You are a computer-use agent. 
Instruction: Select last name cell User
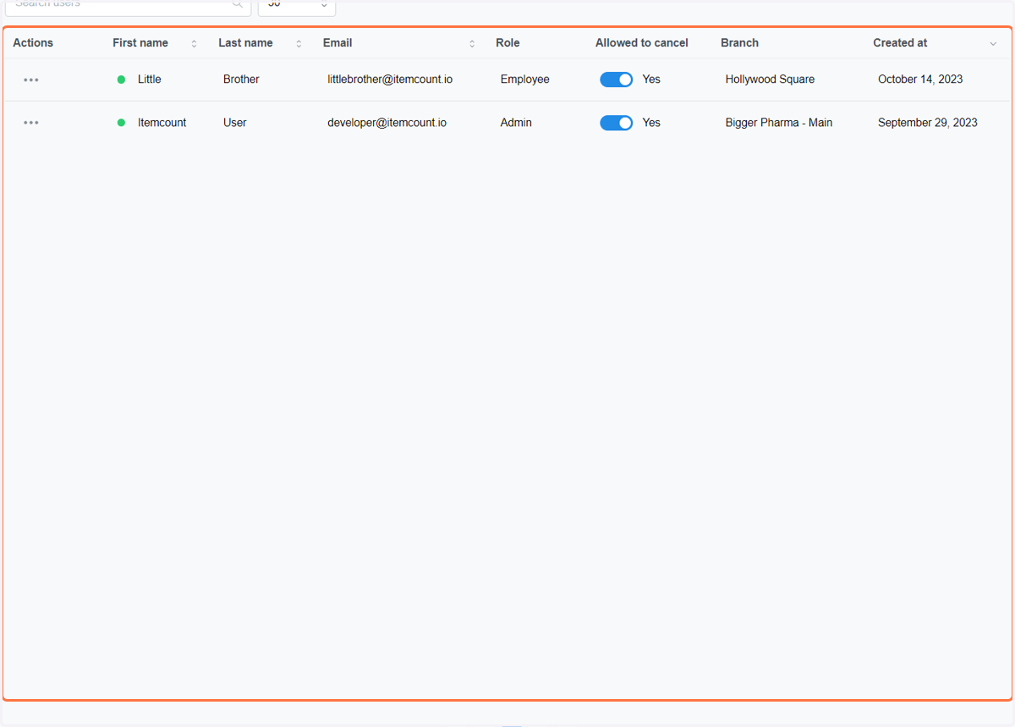(235, 123)
